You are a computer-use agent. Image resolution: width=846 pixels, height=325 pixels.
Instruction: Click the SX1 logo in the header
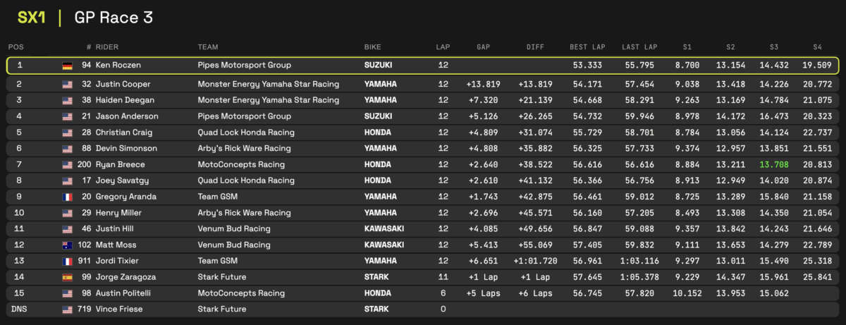coord(31,18)
